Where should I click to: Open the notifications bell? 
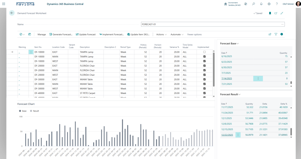point(261,4)
